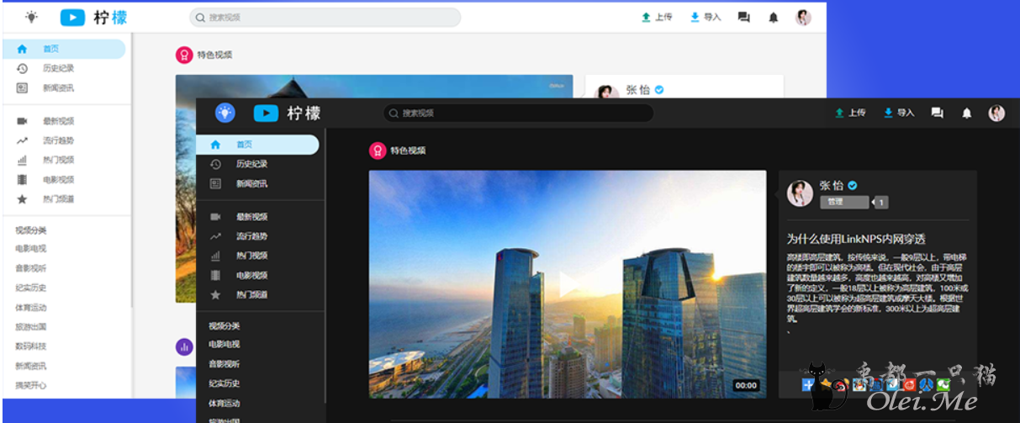Click the verified badge beside 张怡 in light window
Screen dimensions: 1020x423
659,89
